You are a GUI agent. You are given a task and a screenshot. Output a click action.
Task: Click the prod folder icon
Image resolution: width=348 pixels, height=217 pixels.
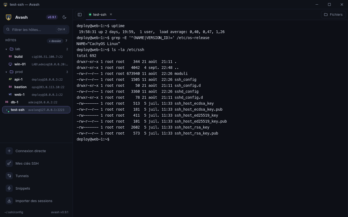click(11, 72)
